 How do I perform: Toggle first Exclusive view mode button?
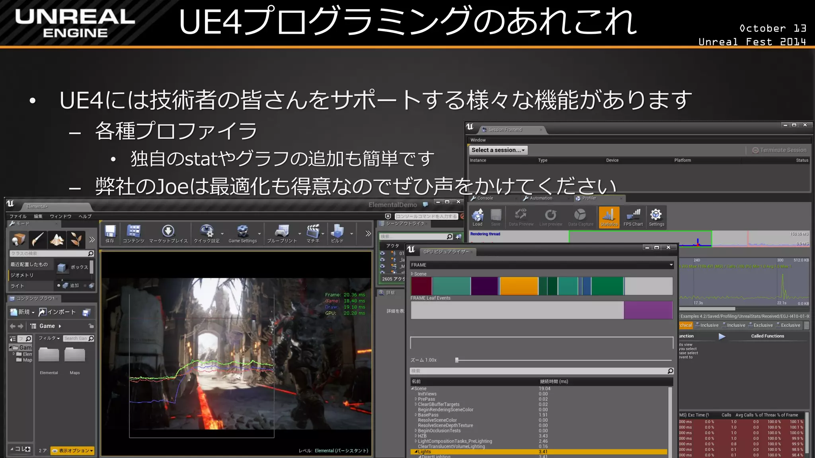(x=760, y=325)
